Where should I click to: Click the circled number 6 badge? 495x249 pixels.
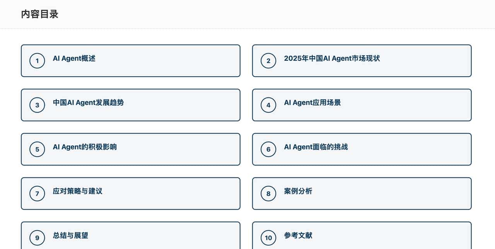tap(268, 149)
